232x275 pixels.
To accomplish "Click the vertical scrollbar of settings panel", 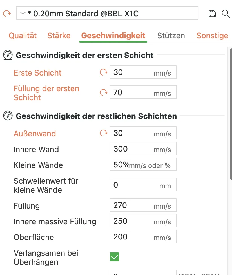I will 231,114.
